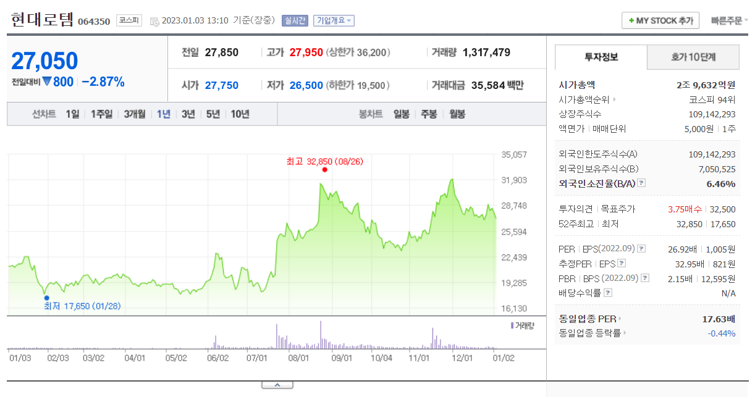
Task: Open help icon beside PBR BPS(2022.09)
Action: tap(645, 278)
